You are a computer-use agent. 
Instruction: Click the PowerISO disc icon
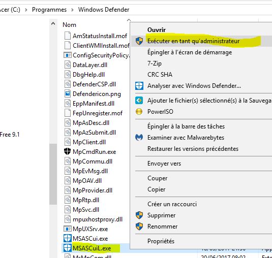click(x=139, y=112)
